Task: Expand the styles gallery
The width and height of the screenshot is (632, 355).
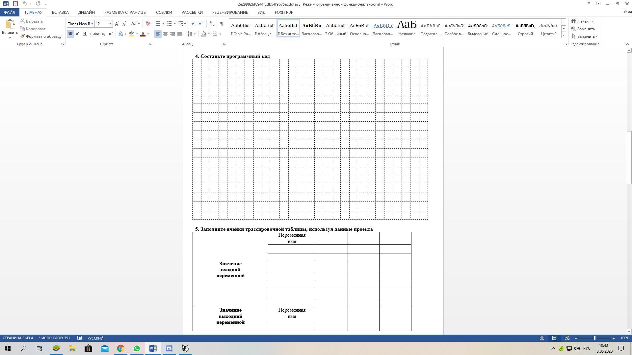Action: point(564,35)
